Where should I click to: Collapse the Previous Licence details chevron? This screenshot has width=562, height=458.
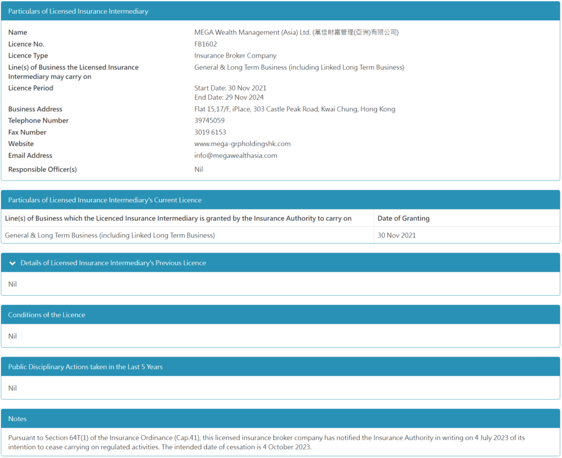[x=13, y=263]
